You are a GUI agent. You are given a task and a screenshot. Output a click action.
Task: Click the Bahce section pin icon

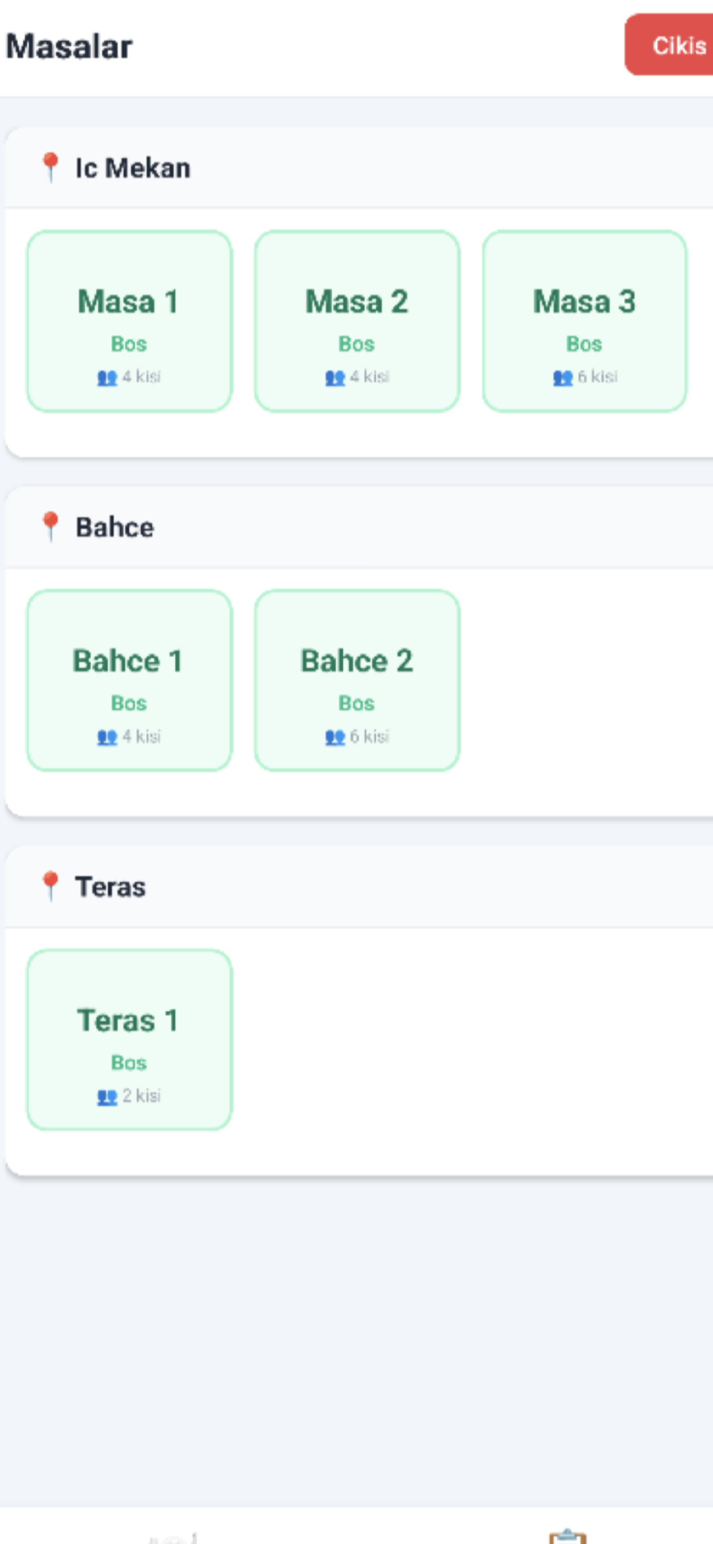[x=51, y=526]
